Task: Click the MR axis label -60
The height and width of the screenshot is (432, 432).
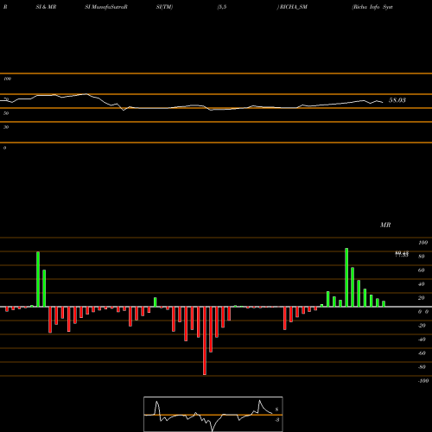Action: pos(422,353)
